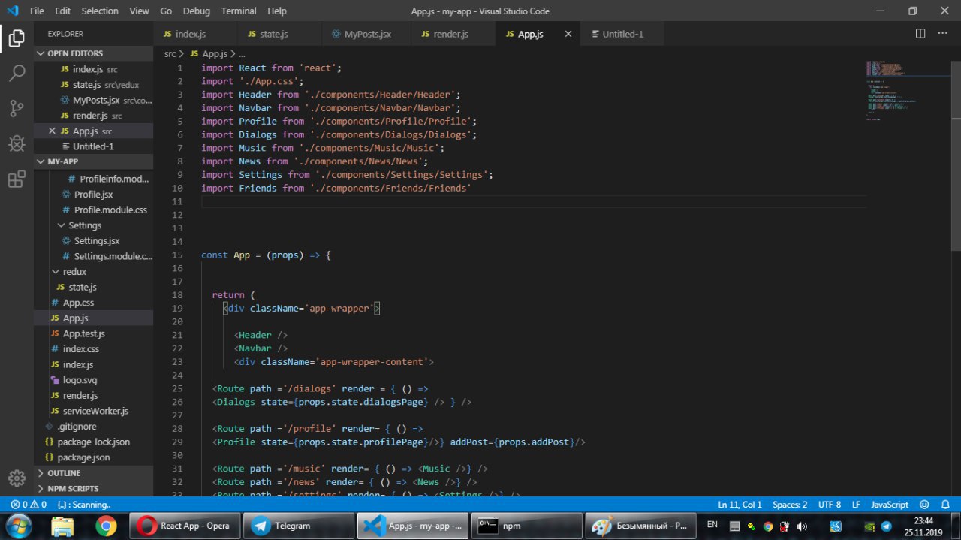Close the App.js editor tab
Screen dimensions: 961x540
point(568,34)
